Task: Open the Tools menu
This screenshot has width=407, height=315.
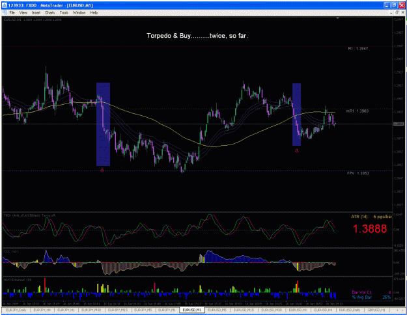Action: 64,12
